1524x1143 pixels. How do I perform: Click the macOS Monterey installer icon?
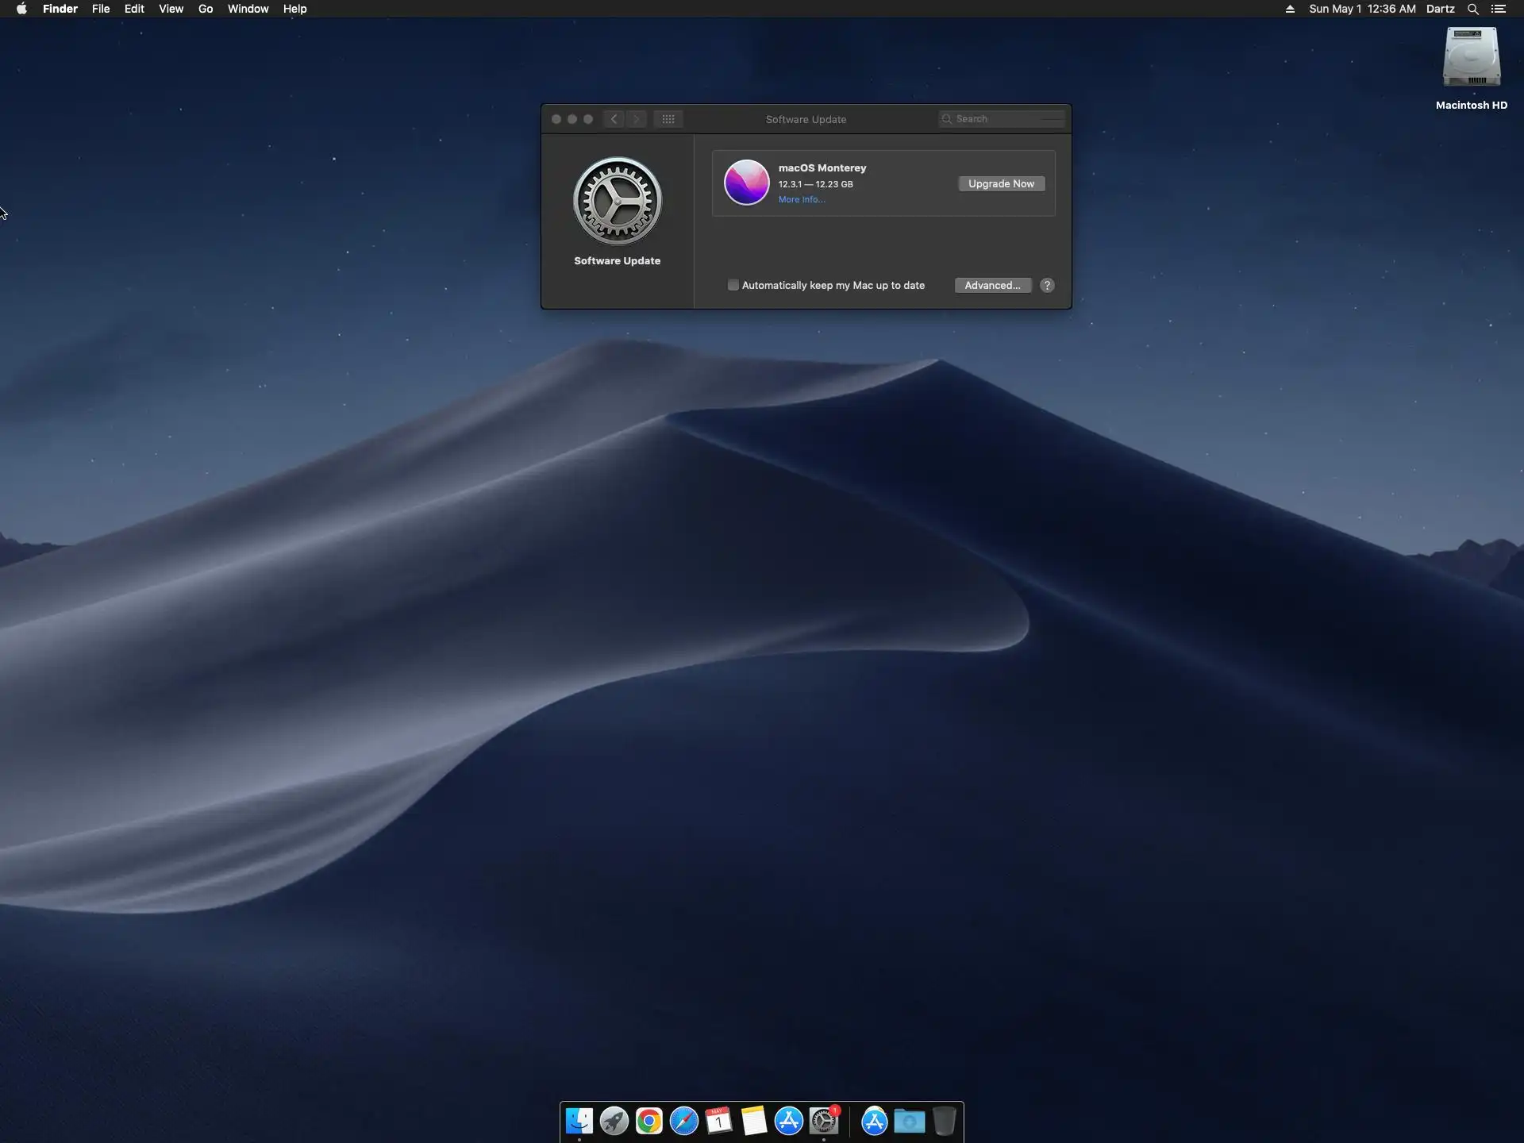pos(746,183)
